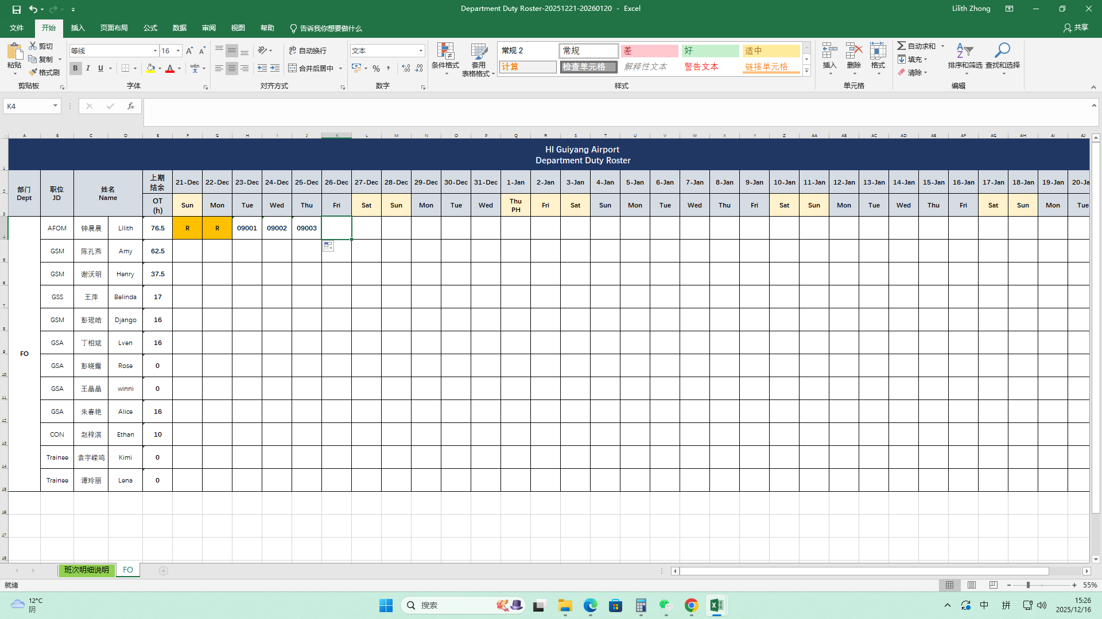Open the 公式 (Formulas) ribbon tab
This screenshot has width=1102, height=619.
[x=150, y=28]
